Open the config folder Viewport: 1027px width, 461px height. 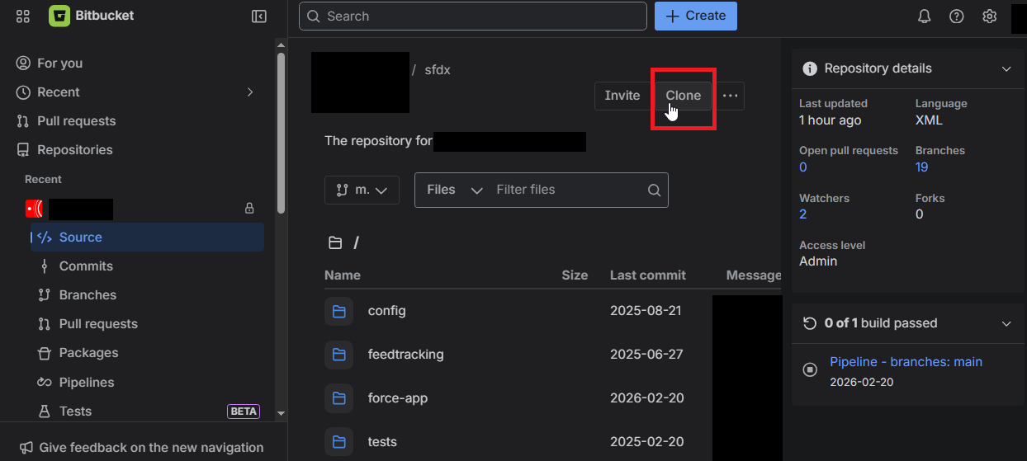click(x=386, y=311)
